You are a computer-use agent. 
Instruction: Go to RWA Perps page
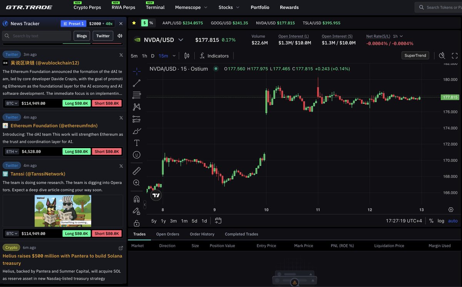point(124,7)
